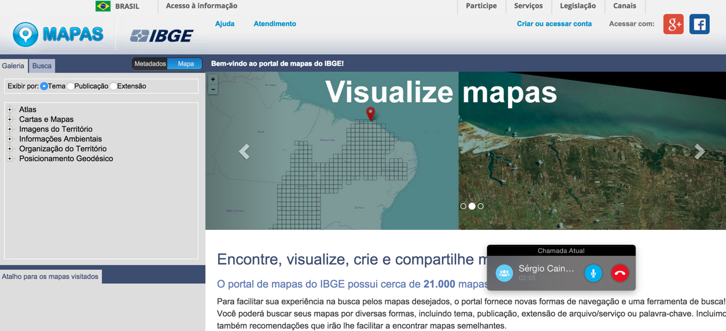This screenshot has height=331, width=726.
Task: Select the Tema radio button
Action: pyautogui.click(x=44, y=86)
